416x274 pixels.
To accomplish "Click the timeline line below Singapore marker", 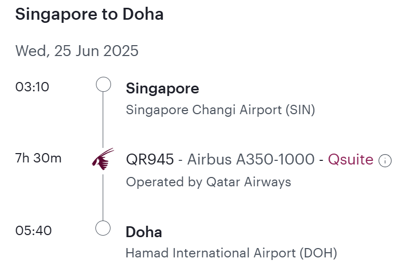I will click(103, 120).
